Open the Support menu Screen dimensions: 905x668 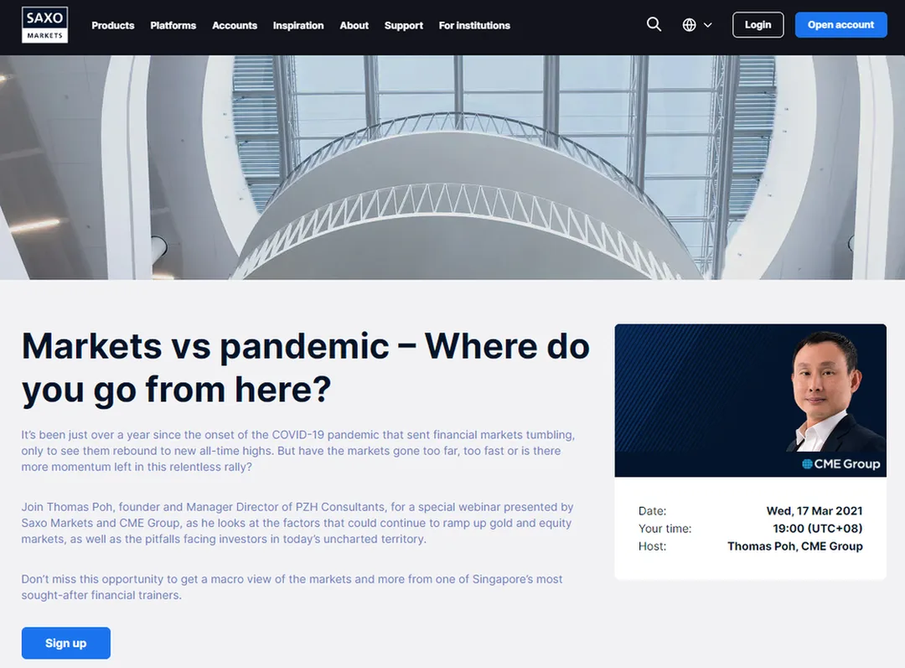pos(403,25)
